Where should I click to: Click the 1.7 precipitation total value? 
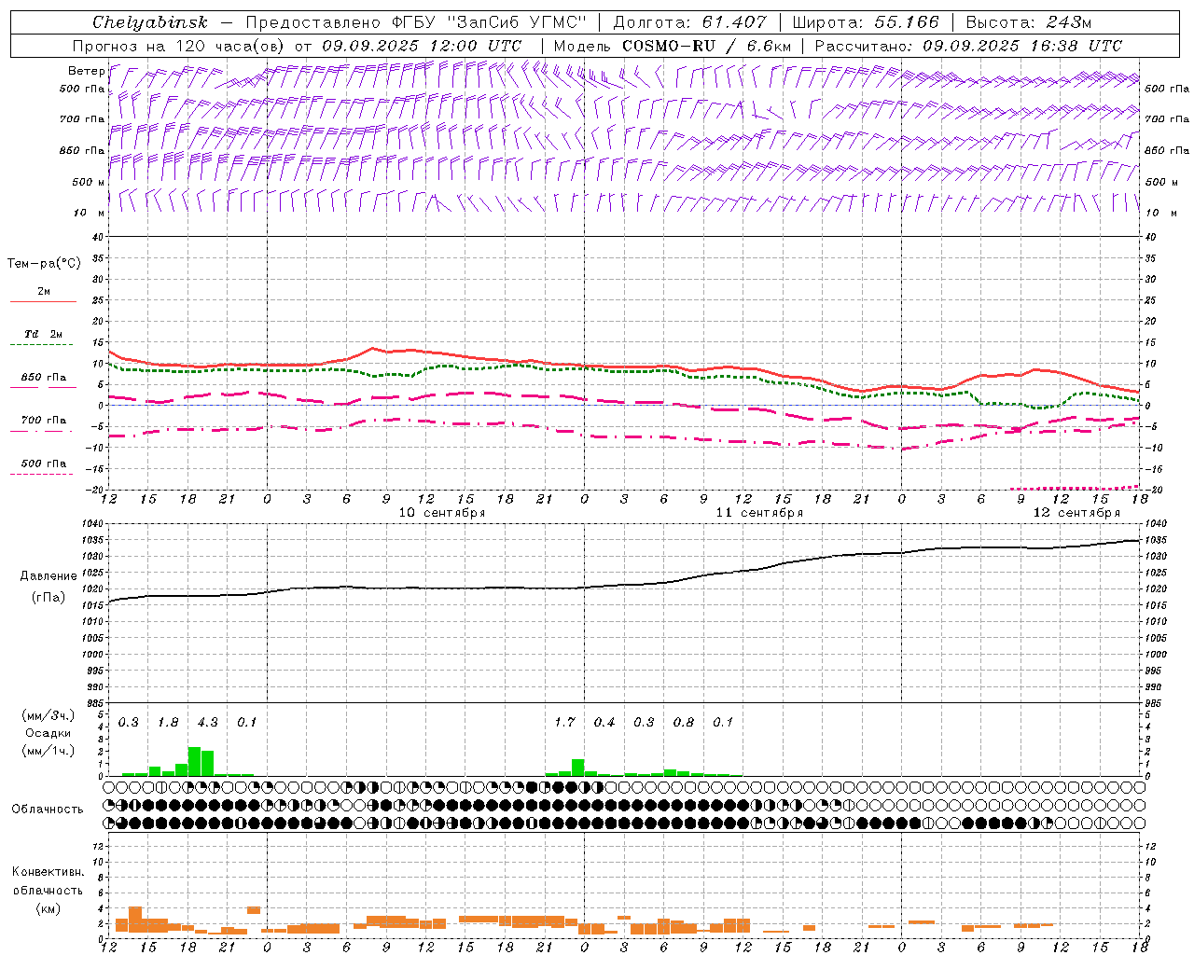(564, 722)
